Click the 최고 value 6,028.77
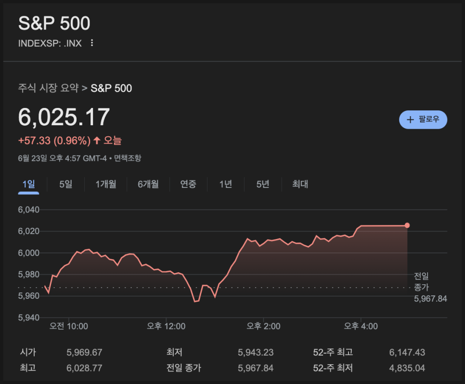The image size is (465, 384). (x=84, y=368)
